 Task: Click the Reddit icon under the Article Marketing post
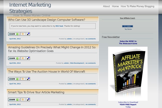[20, 100]
